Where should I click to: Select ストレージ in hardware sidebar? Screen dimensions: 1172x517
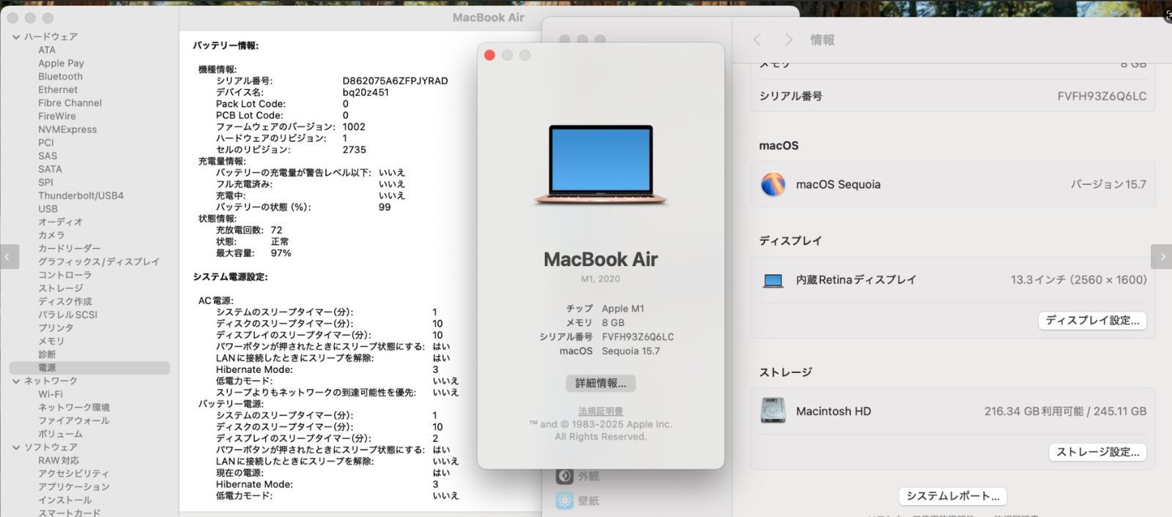(x=61, y=288)
